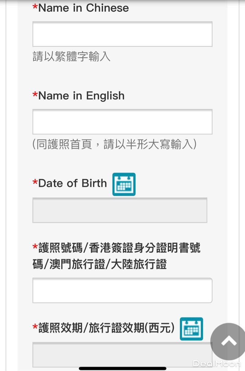This screenshot has width=245, height=371.
Task: Open the Date of Birth calendar picker
Action: pyautogui.click(x=124, y=184)
